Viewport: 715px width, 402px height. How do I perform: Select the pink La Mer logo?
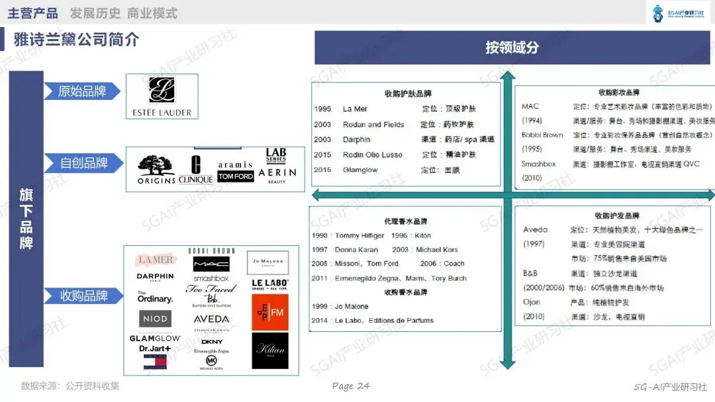(x=156, y=259)
